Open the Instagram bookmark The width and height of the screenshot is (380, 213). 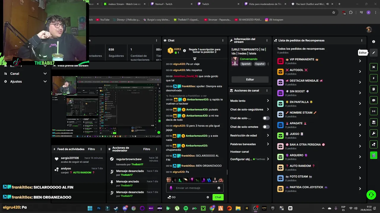[x=274, y=20]
